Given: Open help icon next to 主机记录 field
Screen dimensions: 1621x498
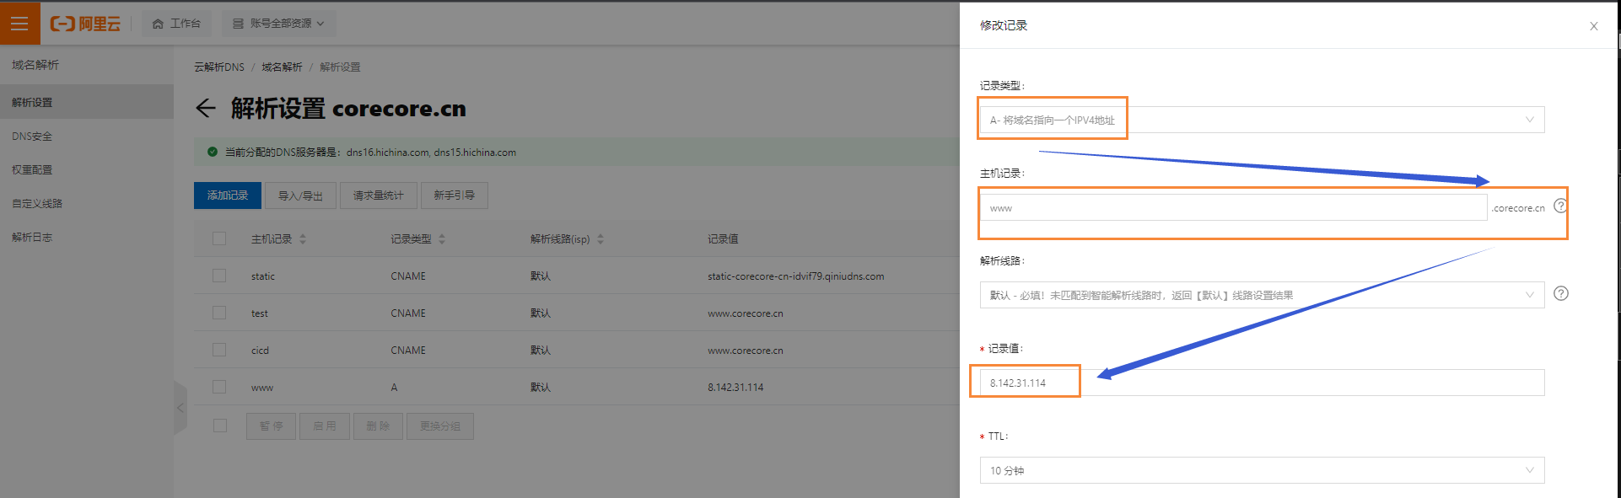Looking at the screenshot, I should coord(1560,206).
